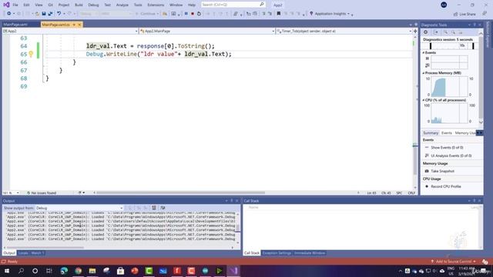Split the editor with the plus icon
This screenshot has height=277, width=493.
point(415,31)
